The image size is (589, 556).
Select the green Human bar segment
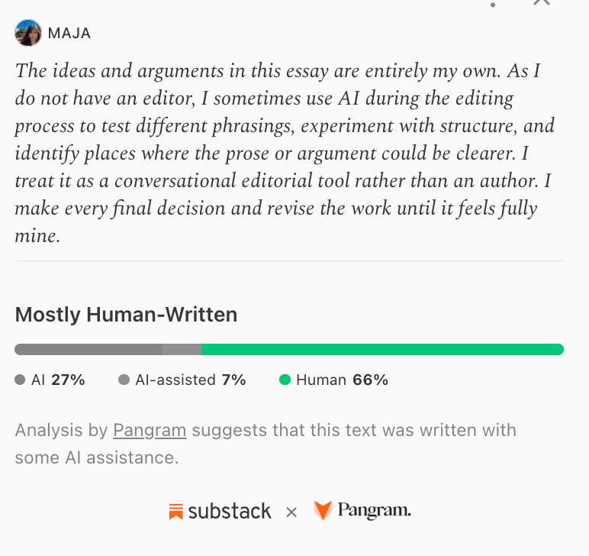coord(382,349)
